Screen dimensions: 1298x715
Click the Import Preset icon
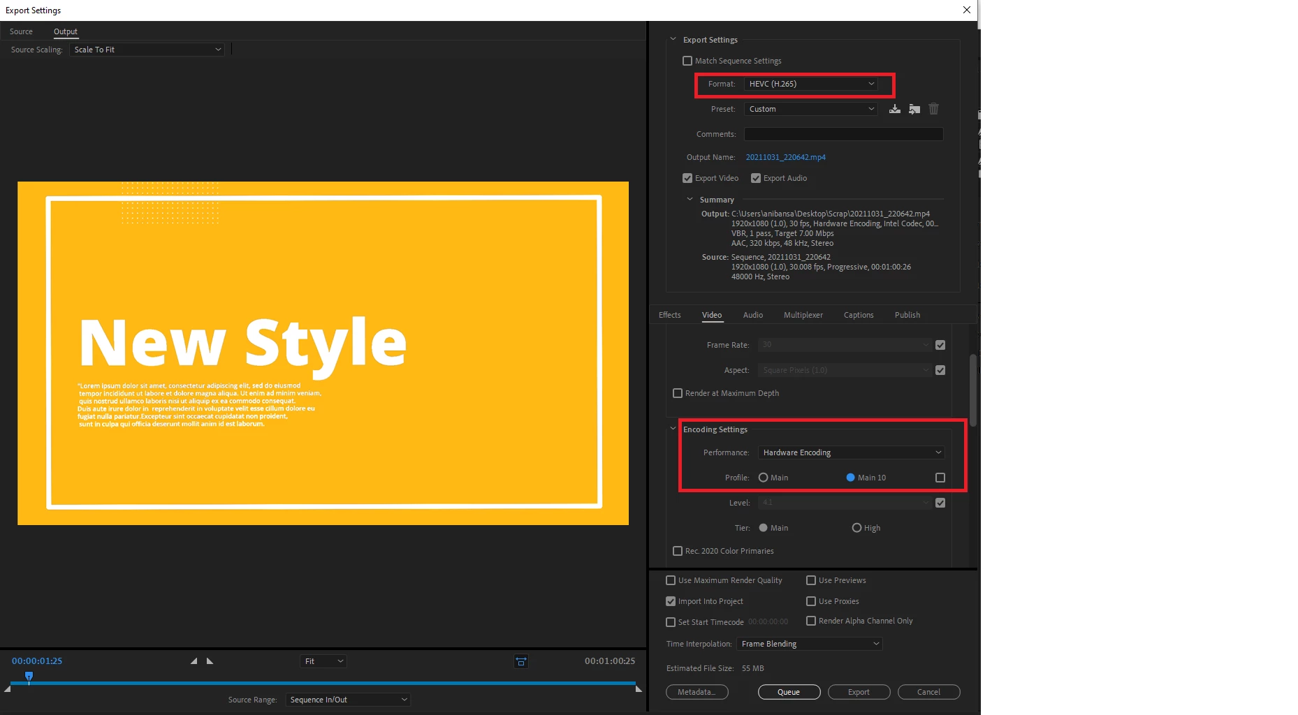(914, 109)
